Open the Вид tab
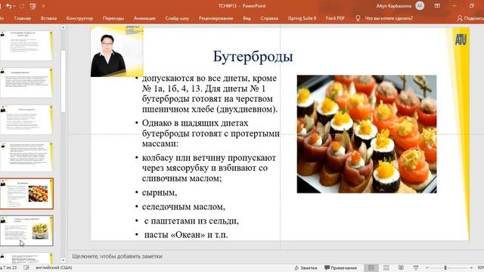Screen dimensions: 484x272 click(247, 18)
